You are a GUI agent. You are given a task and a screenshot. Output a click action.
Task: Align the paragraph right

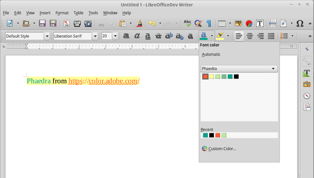pyautogui.click(x=260, y=36)
